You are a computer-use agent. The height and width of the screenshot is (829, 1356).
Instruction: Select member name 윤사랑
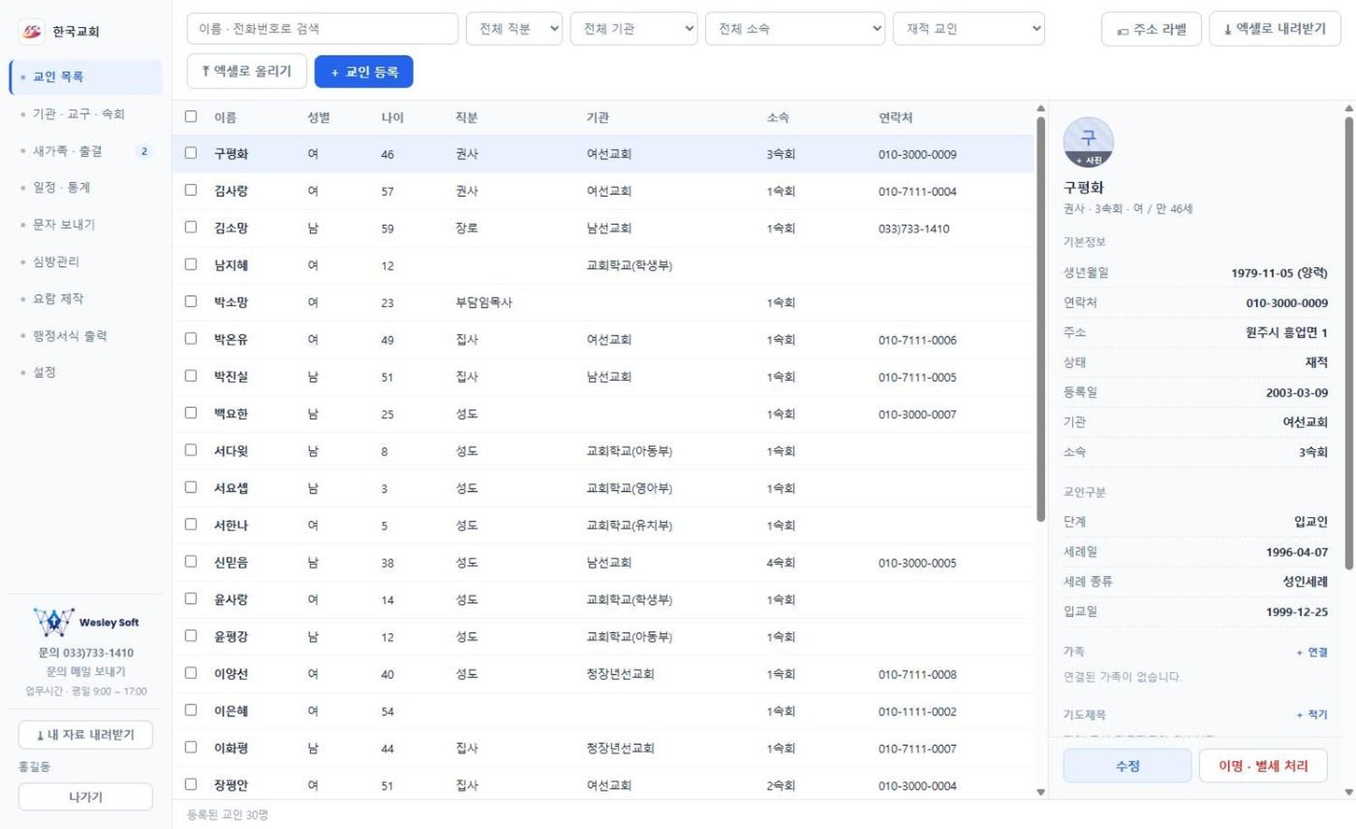231,599
